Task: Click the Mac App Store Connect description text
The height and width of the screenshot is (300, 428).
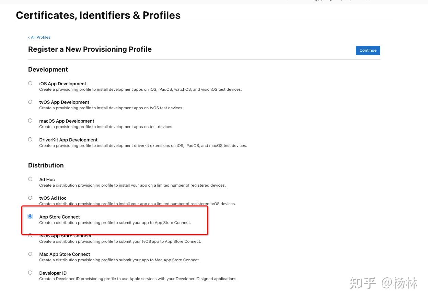Action: click(x=119, y=260)
